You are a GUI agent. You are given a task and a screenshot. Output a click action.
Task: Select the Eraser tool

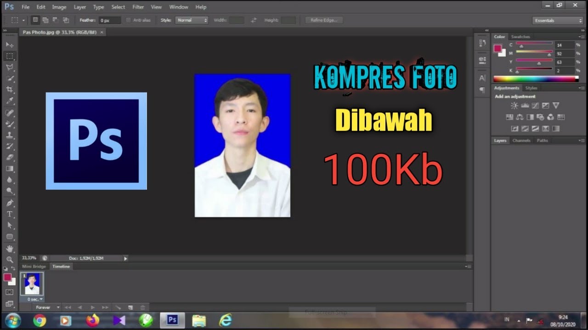[10, 157]
